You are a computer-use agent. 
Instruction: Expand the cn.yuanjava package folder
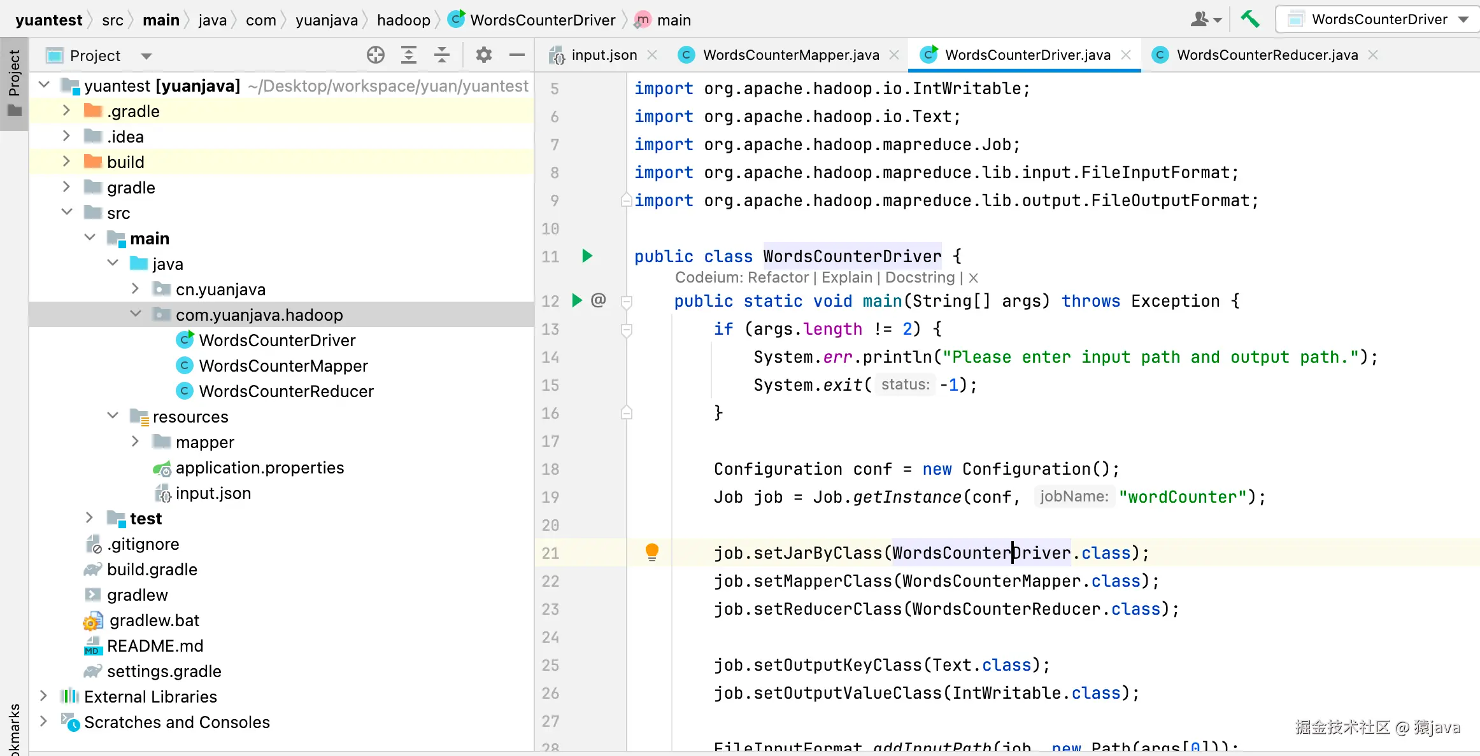(134, 289)
